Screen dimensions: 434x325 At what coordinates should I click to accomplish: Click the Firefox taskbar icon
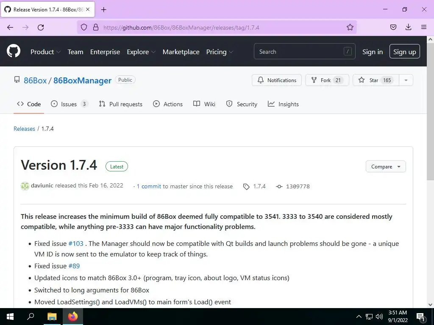click(73, 317)
